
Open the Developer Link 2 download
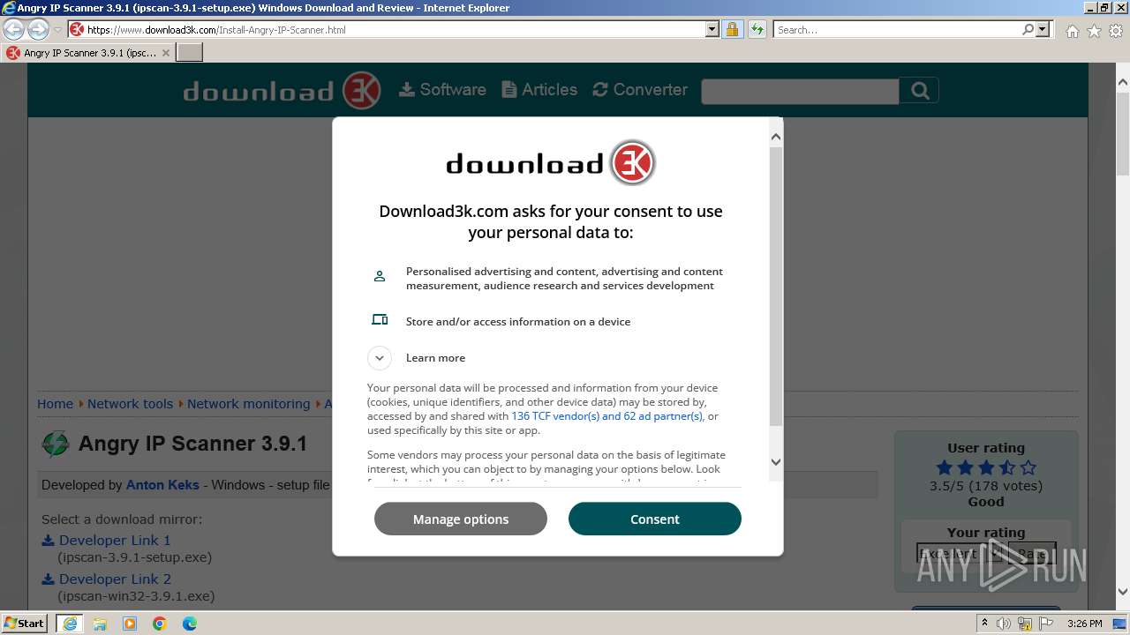point(115,579)
